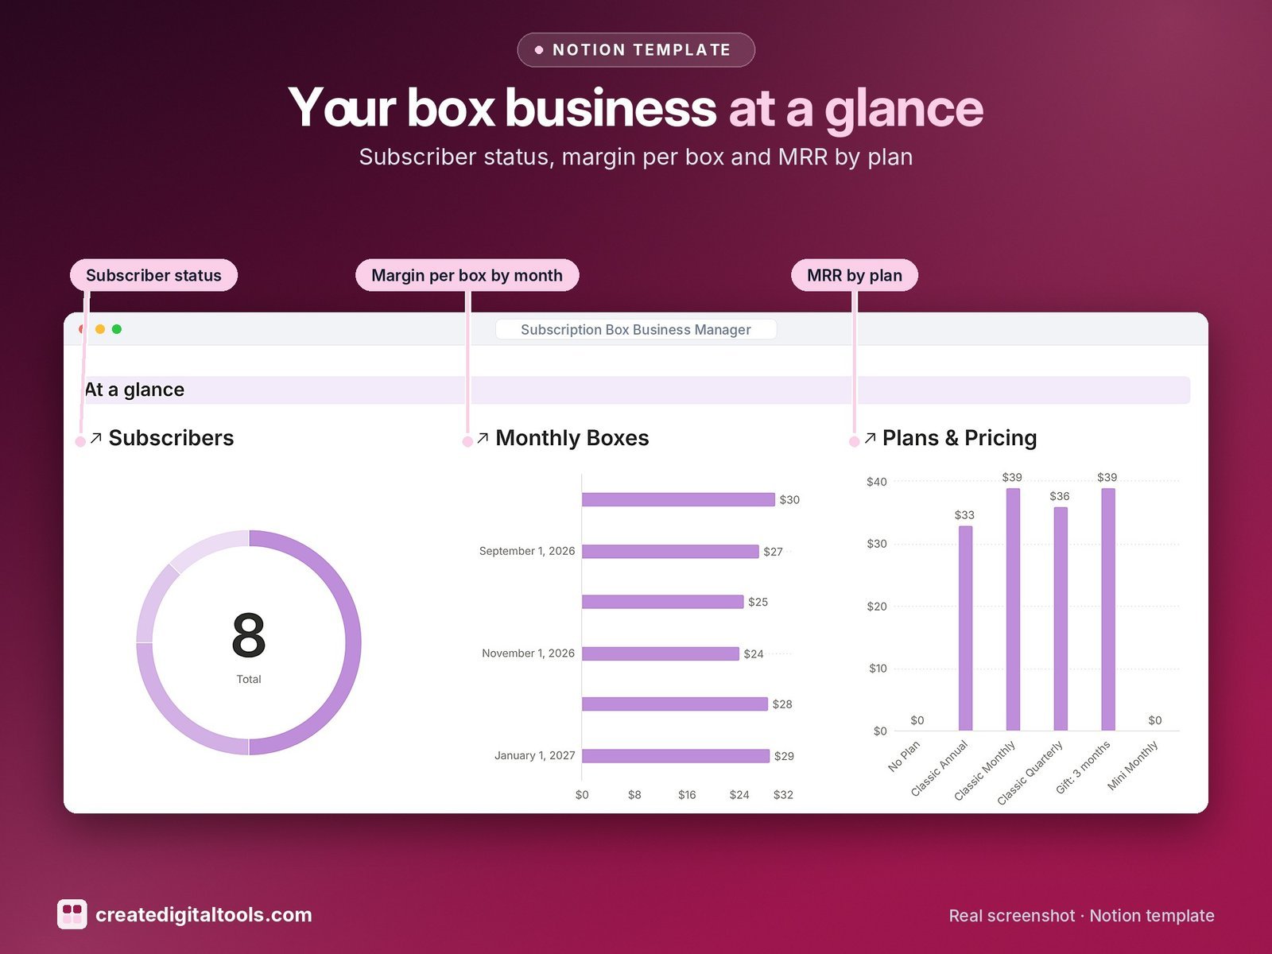Click the green maximize window button

point(117,329)
